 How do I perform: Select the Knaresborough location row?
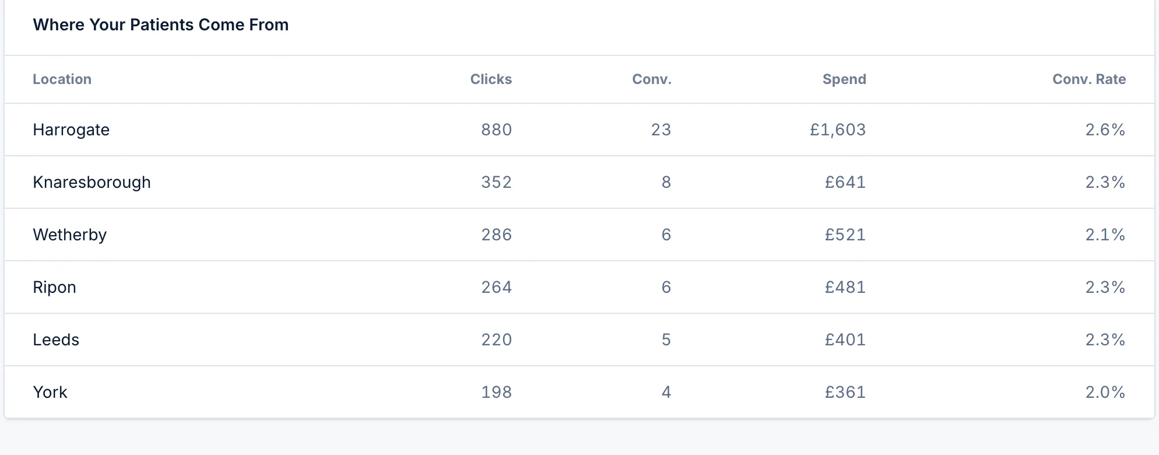click(579, 182)
